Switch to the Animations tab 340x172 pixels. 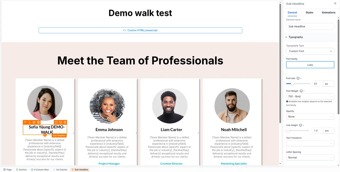pyautogui.click(x=329, y=12)
